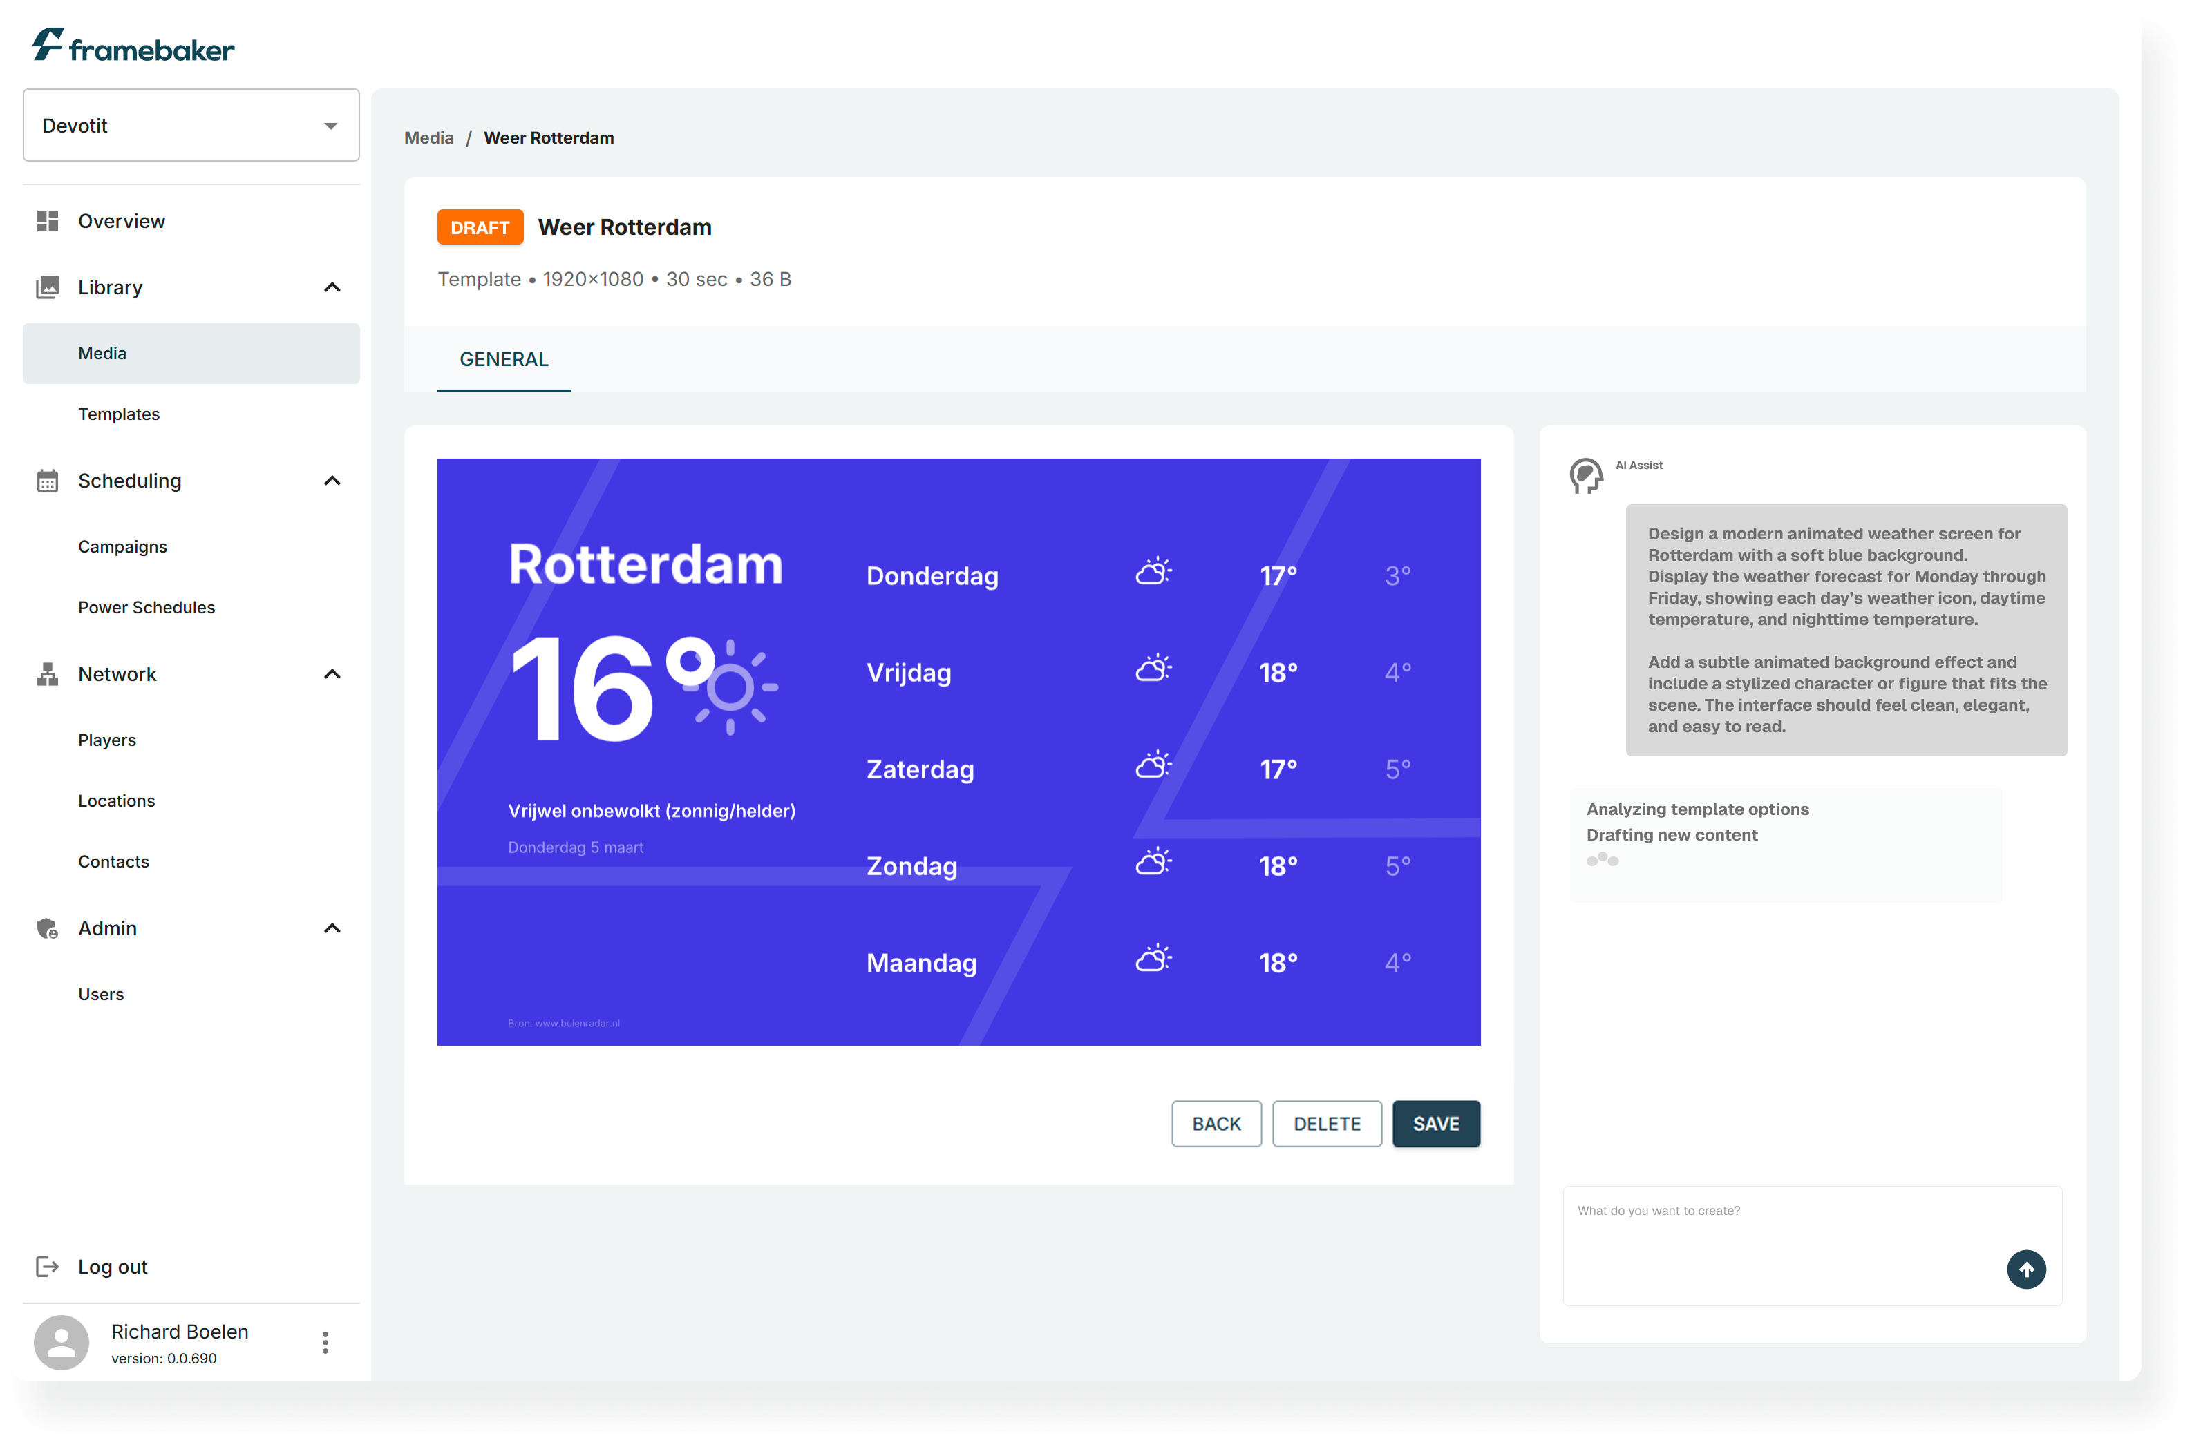Open Templates in the sidebar
This screenshot has height=1447, width=2192.
pyautogui.click(x=119, y=414)
